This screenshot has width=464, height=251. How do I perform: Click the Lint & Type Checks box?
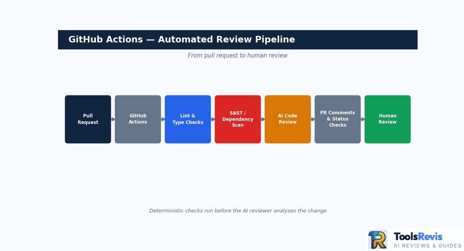(x=188, y=119)
